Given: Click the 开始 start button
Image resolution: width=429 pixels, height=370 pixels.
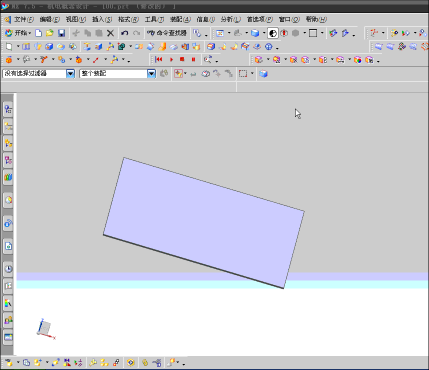Looking at the screenshot, I should tap(18, 33).
